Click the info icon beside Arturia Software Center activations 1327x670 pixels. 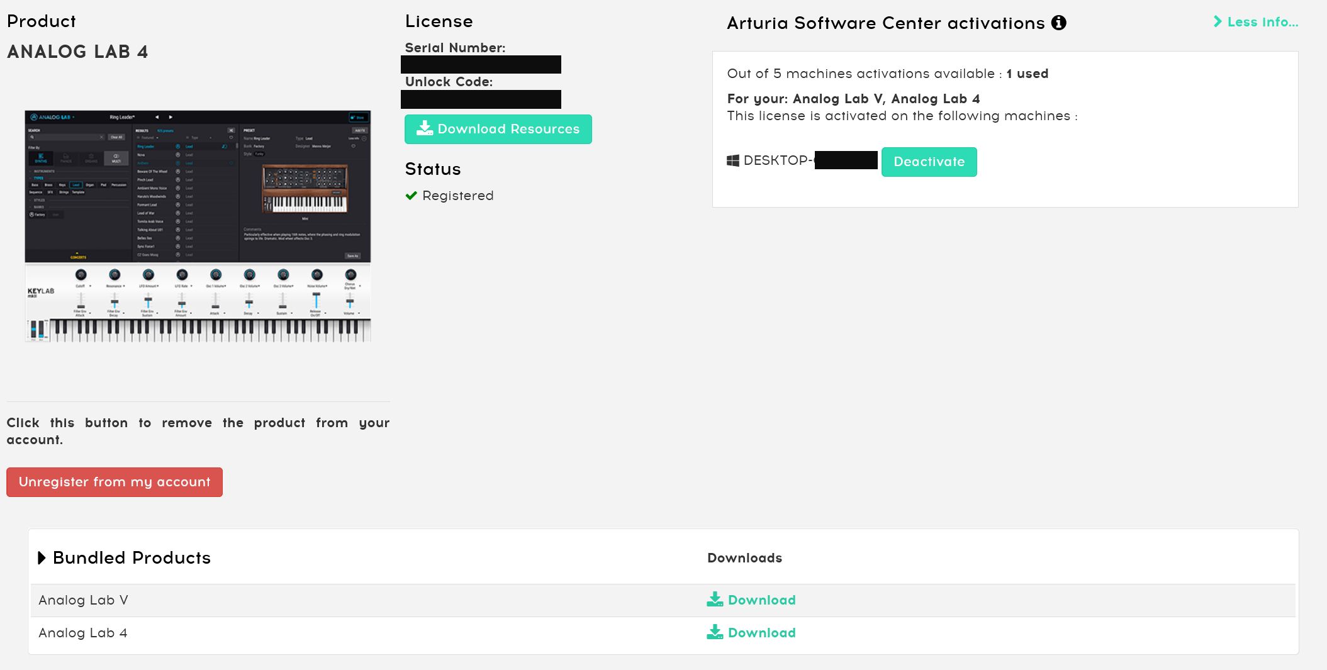pos(1059,23)
